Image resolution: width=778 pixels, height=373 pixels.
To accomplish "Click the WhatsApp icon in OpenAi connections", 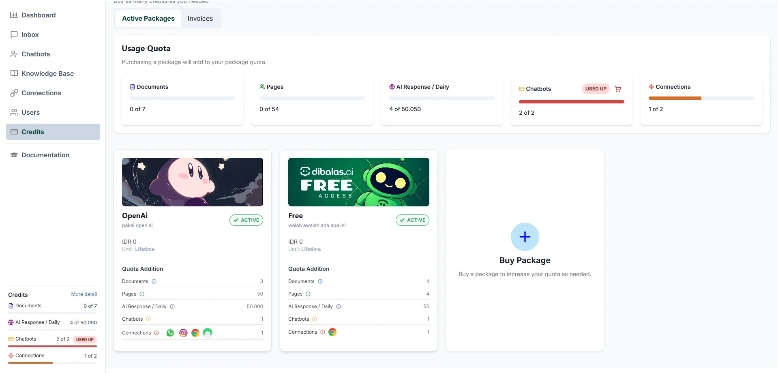I will click(x=170, y=333).
